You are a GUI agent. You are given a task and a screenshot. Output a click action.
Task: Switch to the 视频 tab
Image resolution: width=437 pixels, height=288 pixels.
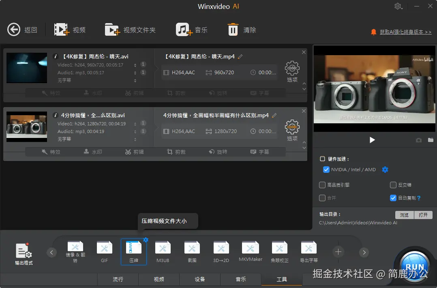159,279
